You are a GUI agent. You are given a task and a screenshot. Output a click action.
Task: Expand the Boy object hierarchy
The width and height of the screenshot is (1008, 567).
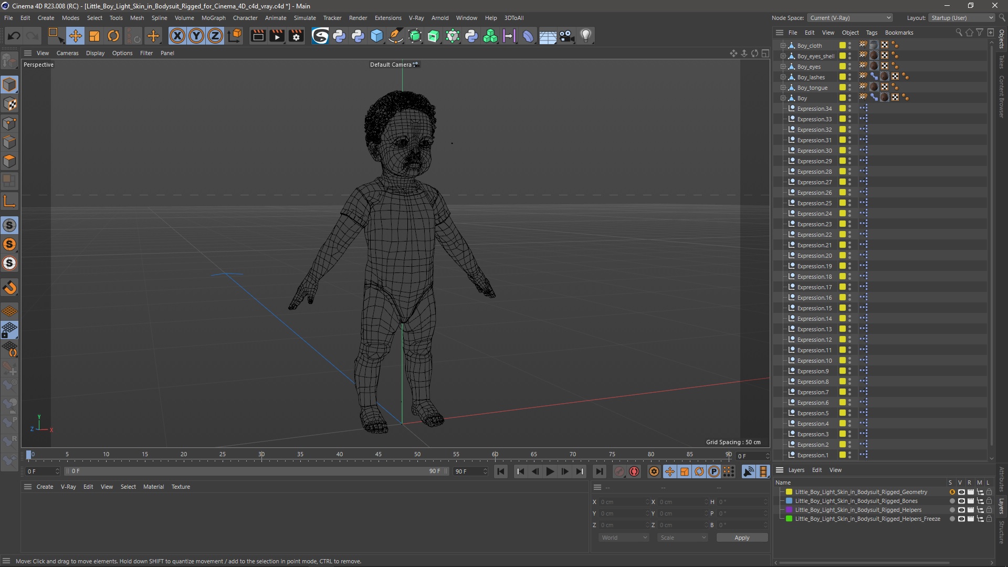click(782, 98)
